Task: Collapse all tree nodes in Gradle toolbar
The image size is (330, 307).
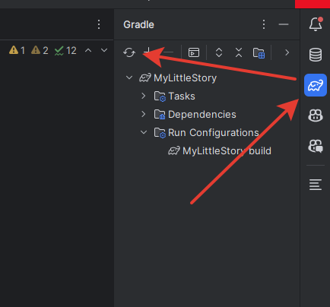Action: tap(239, 52)
